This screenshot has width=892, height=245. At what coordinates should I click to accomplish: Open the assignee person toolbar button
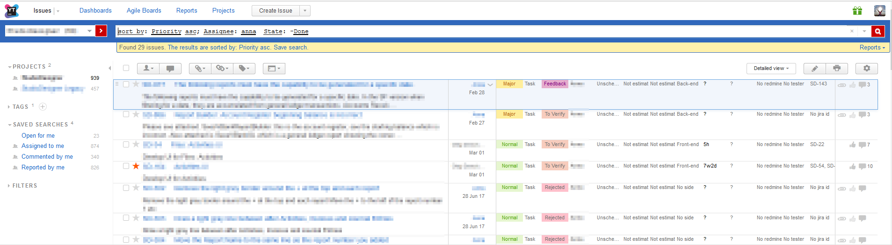point(148,69)
